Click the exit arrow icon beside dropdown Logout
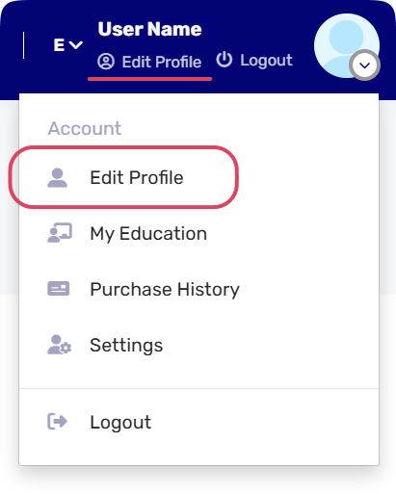 58,422
